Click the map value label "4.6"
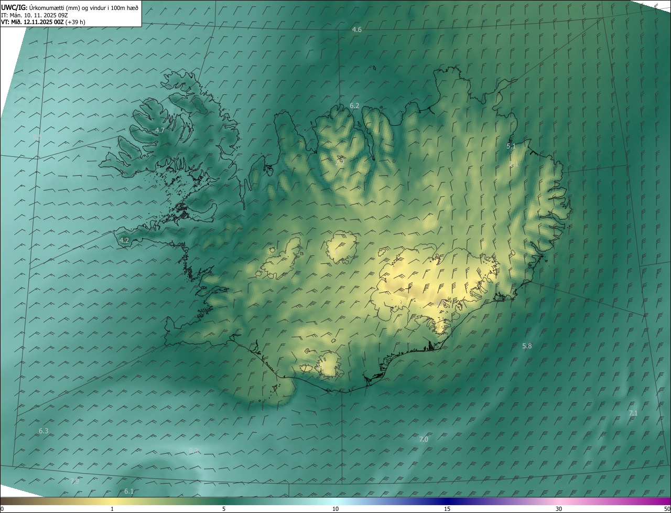Viewport: 671px width, 513px height. point(357,30)
